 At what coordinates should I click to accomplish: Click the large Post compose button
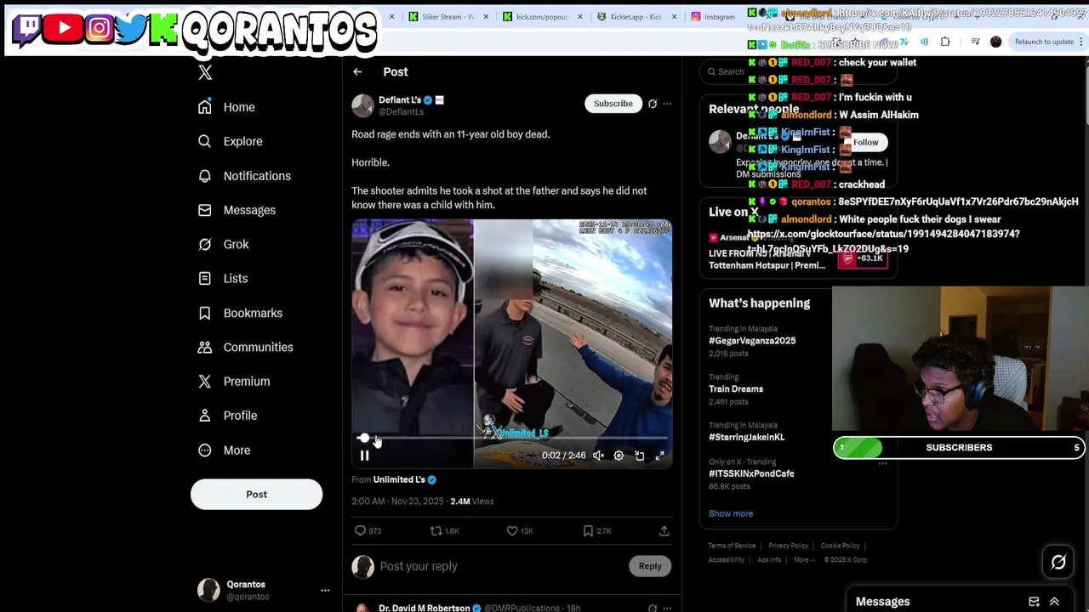[x=256, y=494]
